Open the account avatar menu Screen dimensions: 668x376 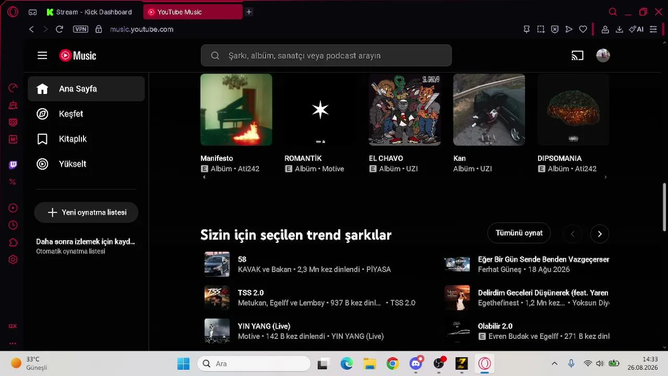pos(603,55)
